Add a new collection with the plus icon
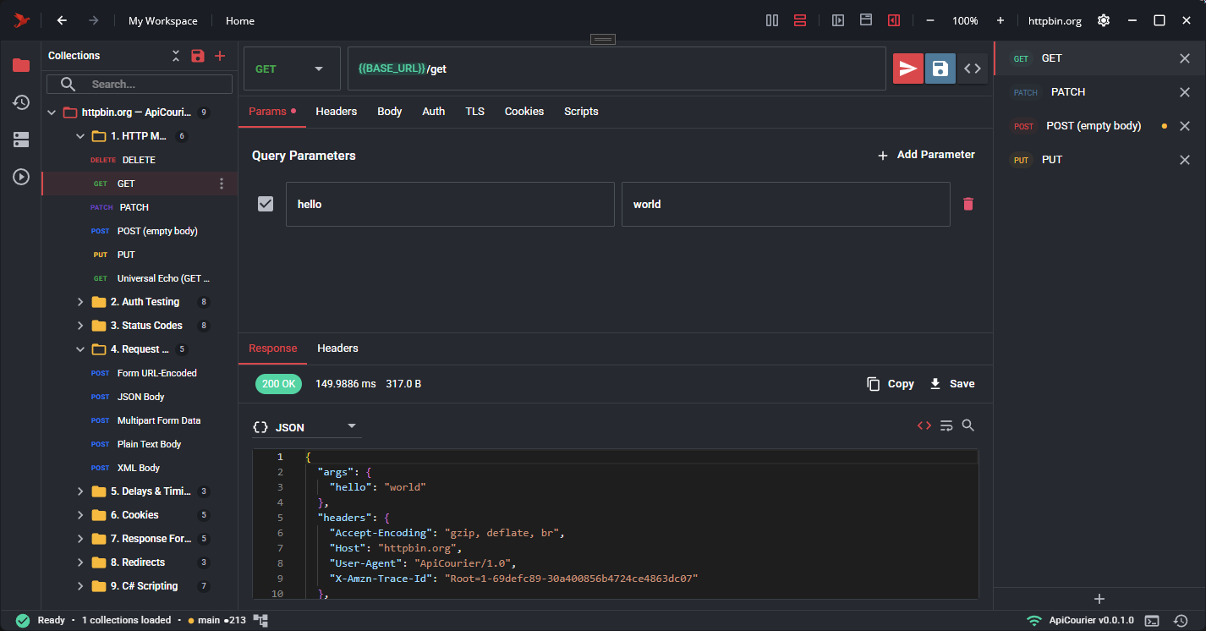This screenshot has height=631, width=1206. 220,56
